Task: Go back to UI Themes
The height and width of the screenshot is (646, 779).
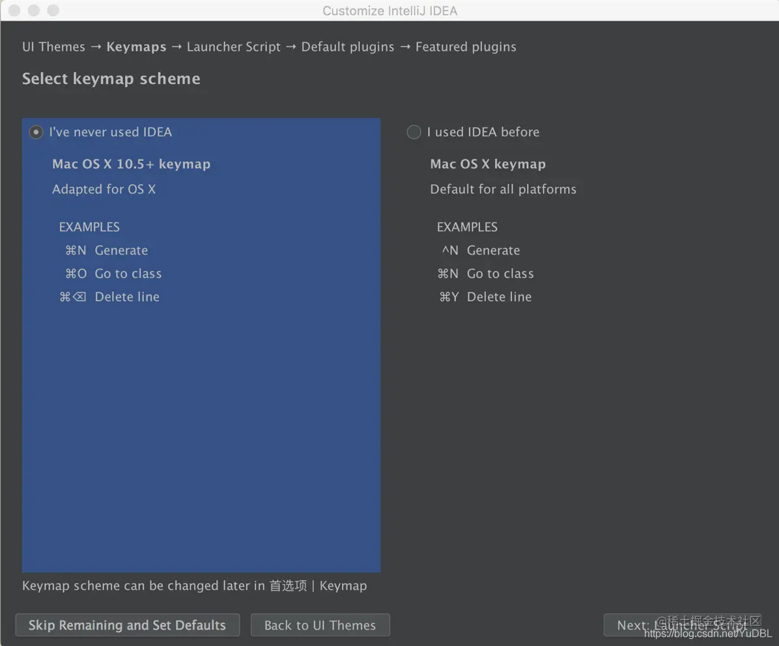Action: [x=320, y=625]
